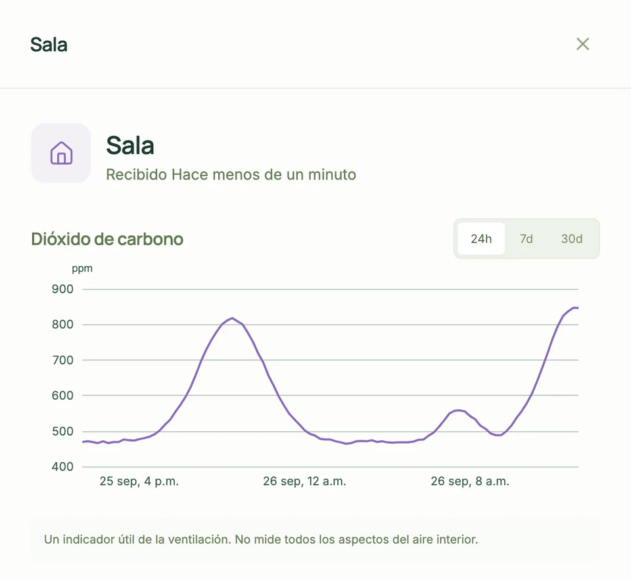
Task: Click the 600 y-axis label
Action: click(62, 396)
